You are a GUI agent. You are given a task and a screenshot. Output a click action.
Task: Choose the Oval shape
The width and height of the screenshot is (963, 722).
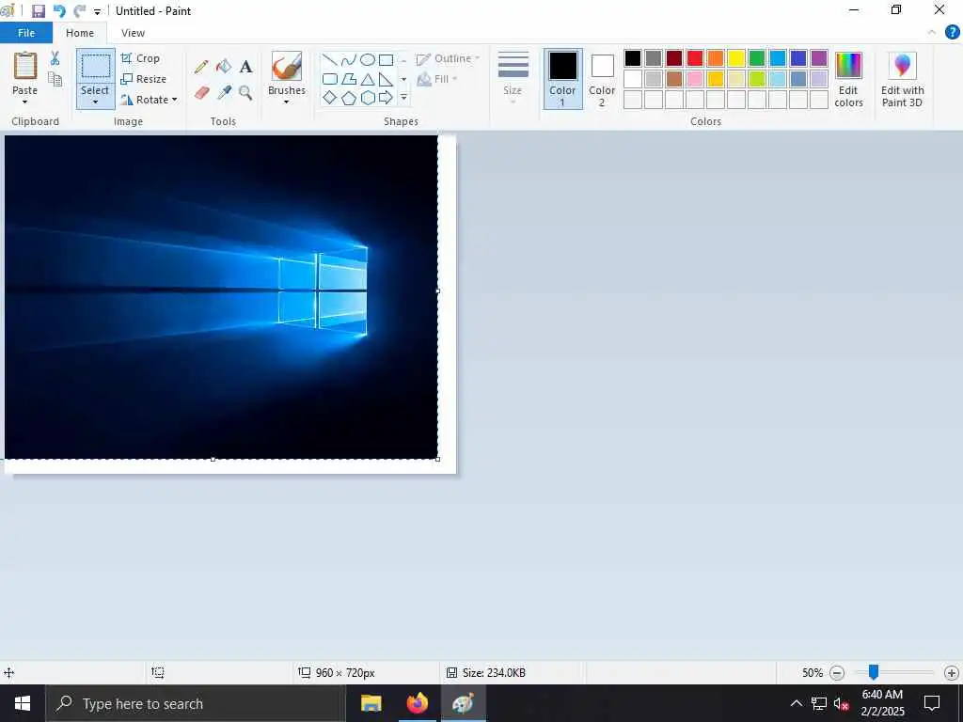pos(368,59)
